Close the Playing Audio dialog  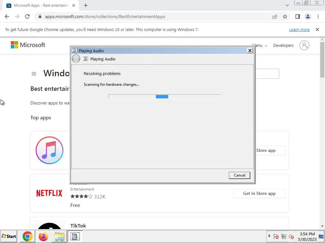click(250, 51)
